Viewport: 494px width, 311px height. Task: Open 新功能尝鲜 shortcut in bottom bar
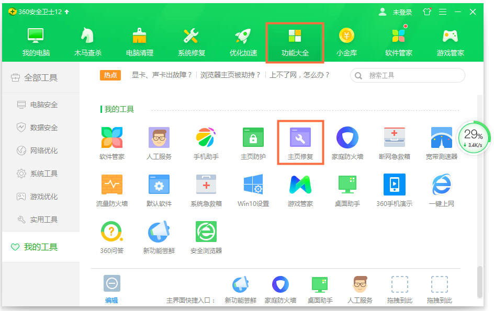(241, 290)
